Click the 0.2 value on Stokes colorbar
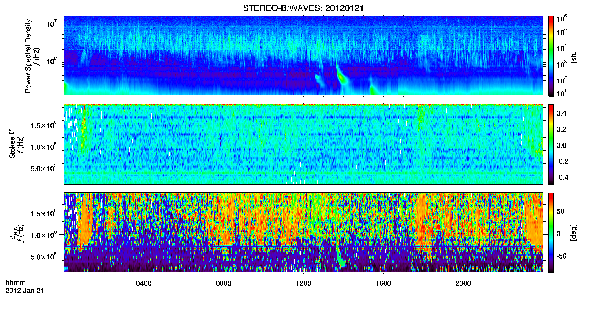The height and width of the screenshot is (313, 607). pyautogui.click(x=561, y=129)
